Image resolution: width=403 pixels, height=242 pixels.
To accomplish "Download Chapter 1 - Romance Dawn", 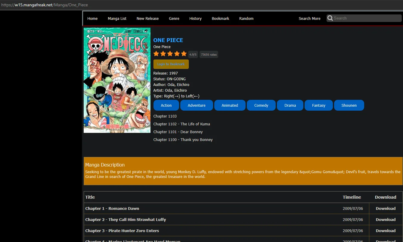I will (386, 208).
